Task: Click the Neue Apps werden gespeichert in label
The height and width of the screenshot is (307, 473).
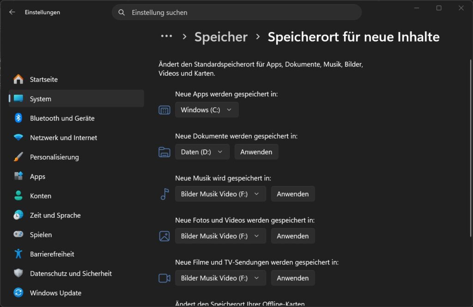Action: (226, 94)
